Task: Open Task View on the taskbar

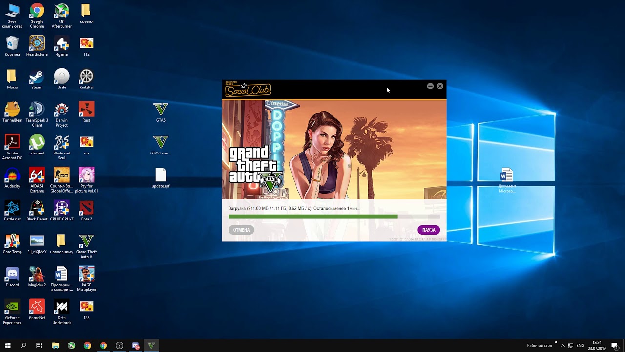Action: click(x=39, y=346)
